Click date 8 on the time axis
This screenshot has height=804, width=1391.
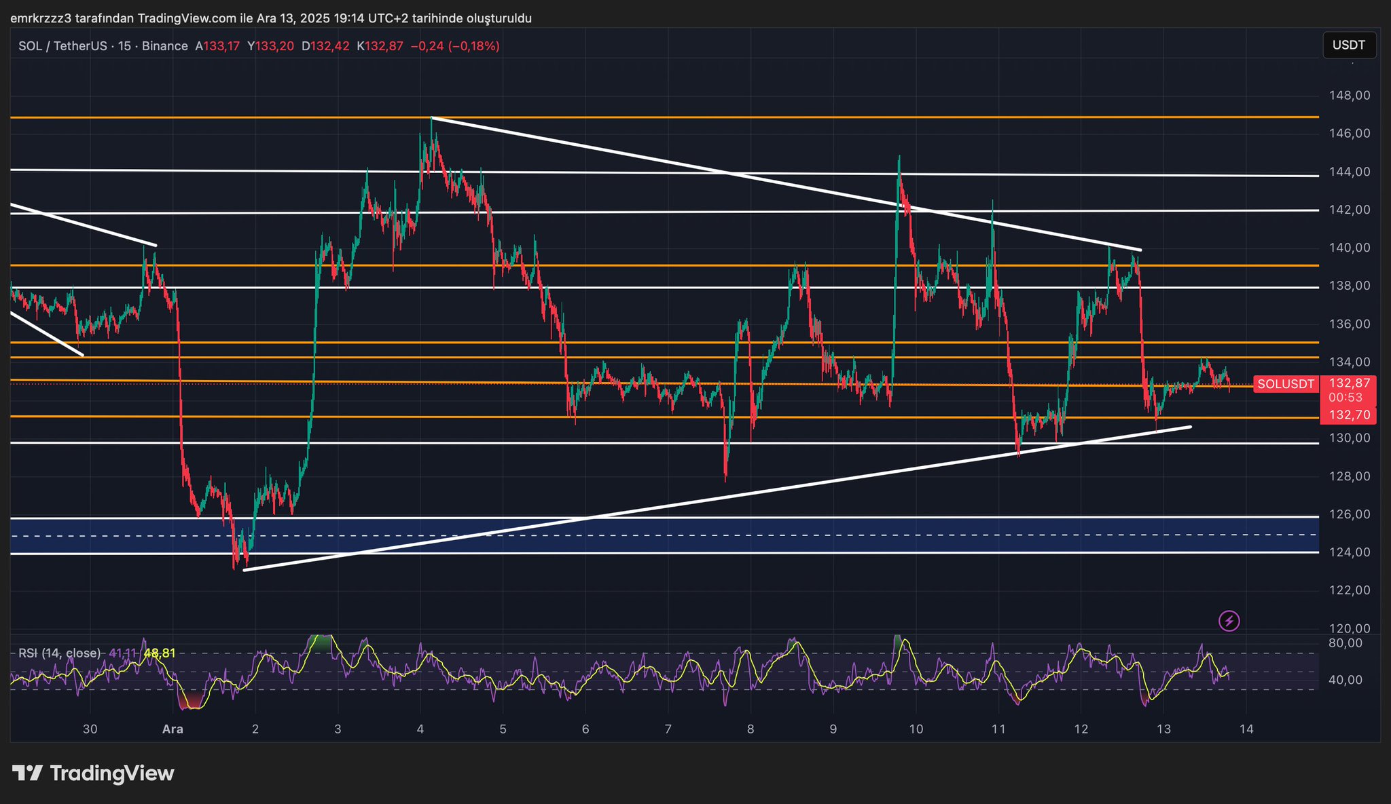[751, 729]
